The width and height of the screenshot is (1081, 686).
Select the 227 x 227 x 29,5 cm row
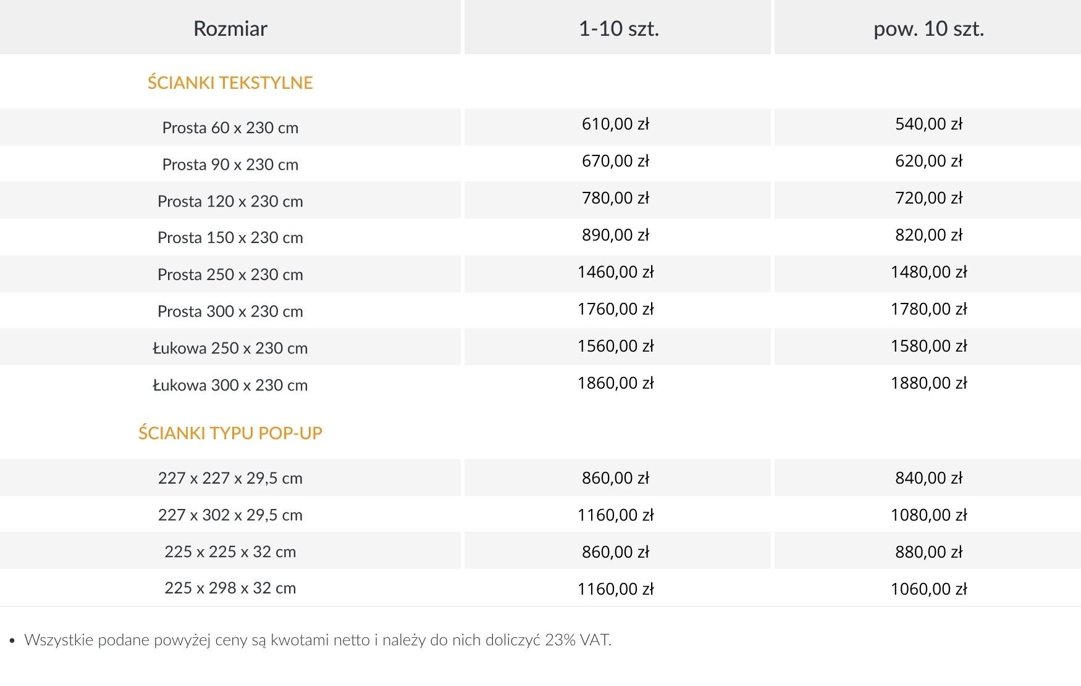pos(230,478)
